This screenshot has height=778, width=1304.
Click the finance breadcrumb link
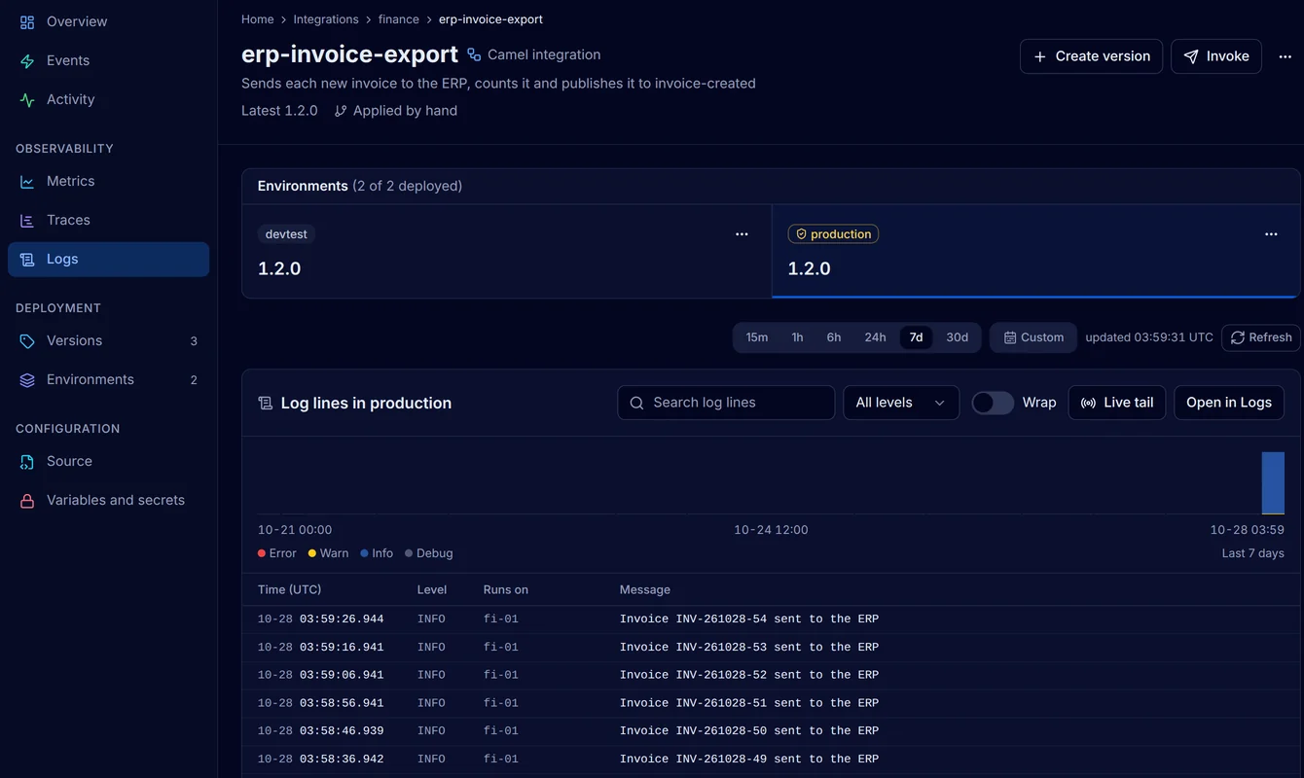[399, 19]
